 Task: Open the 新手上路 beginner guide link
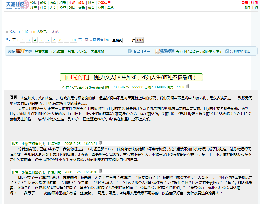(251, 8)
